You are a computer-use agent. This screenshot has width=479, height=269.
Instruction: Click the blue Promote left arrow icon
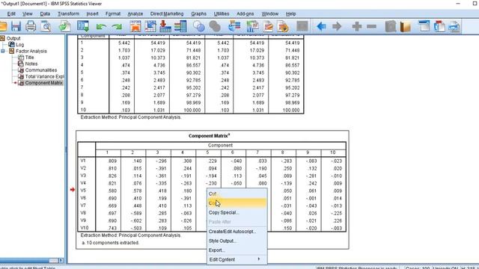[321, 27]
